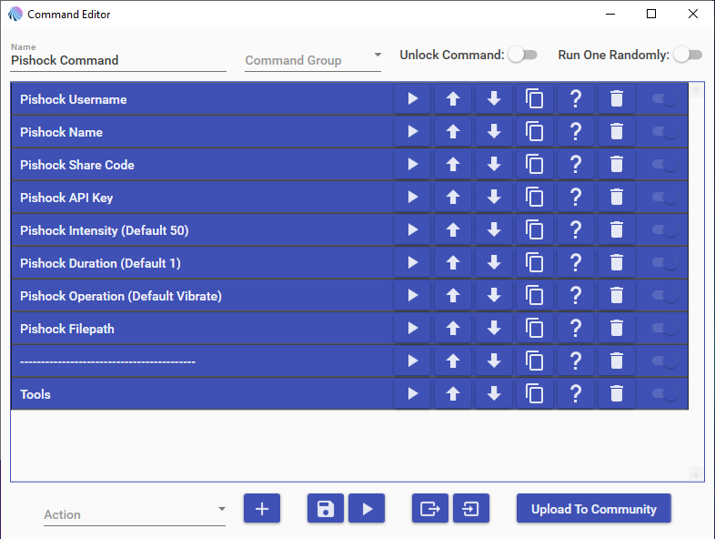Move Pishock Name row up
715x539 pixels.
click(x=453, y=131)
